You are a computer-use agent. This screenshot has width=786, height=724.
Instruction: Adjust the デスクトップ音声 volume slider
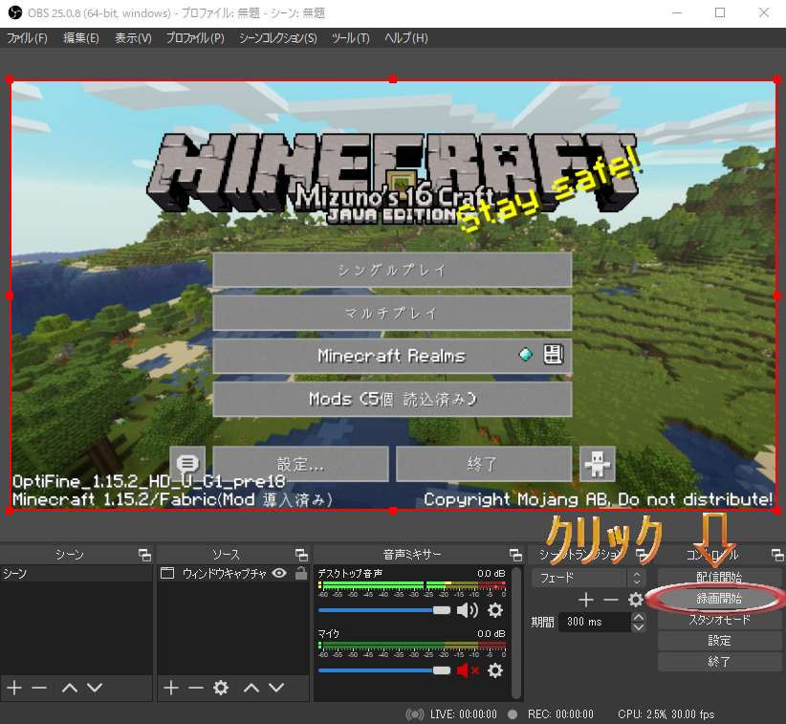384,610
